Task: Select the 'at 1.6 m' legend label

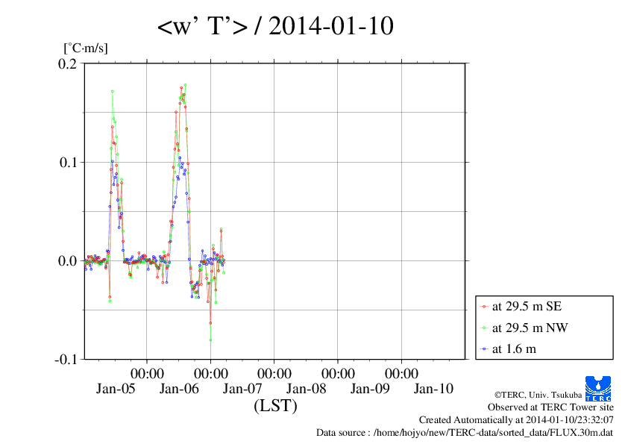Action: click(514, 349)
